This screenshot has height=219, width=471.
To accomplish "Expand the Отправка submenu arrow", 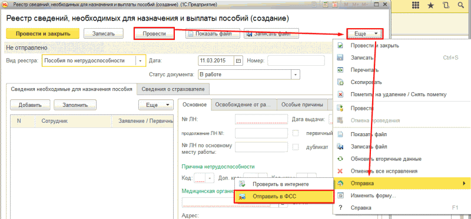I will [464, 183].
